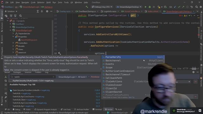Open the Terminal tool window
Image resolution: width=203 pixels, height=114 pixels.
point(97,110)
